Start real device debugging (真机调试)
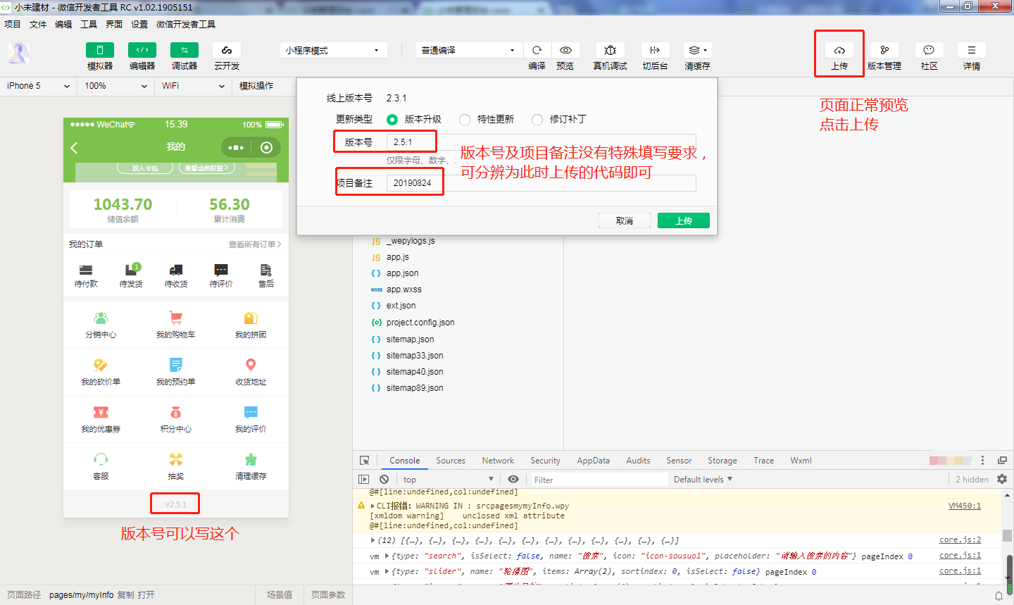 611,50
